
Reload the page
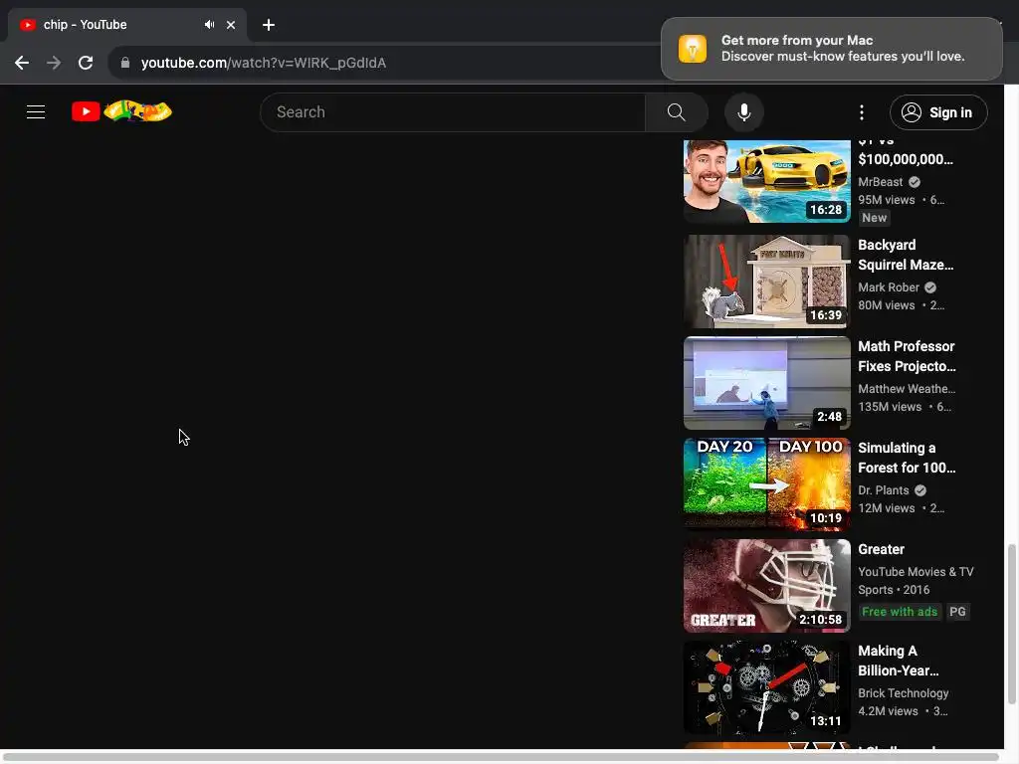click(86, 63)
